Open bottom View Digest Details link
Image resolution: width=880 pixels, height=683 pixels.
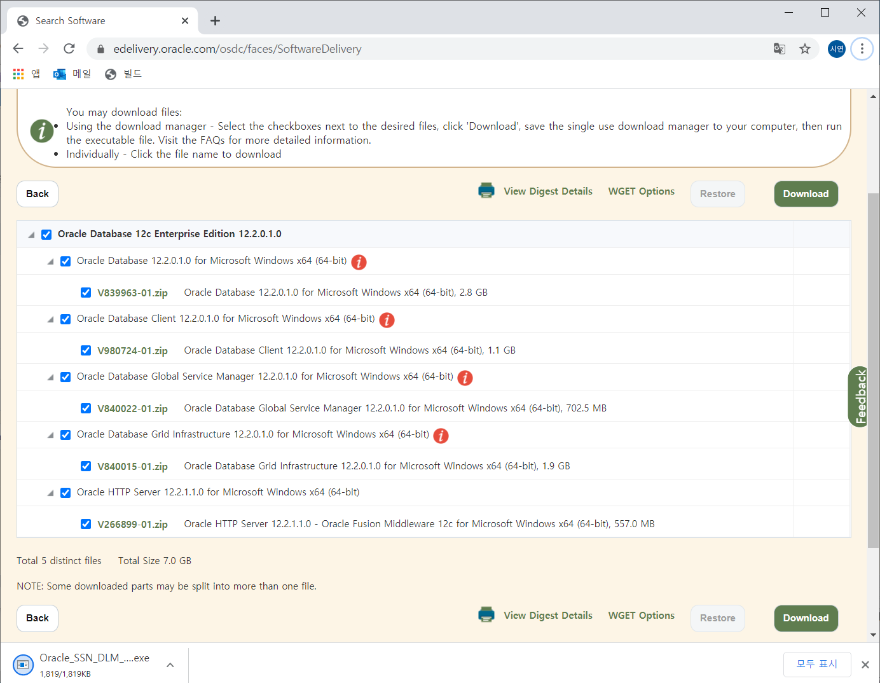click(x=548, y=616)
